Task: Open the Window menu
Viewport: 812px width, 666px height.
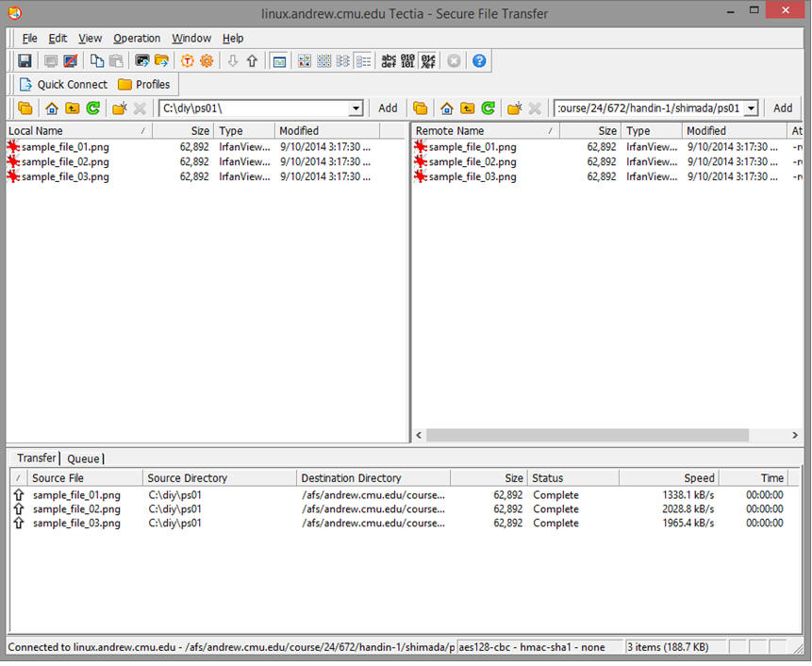Action: (191, 39)
